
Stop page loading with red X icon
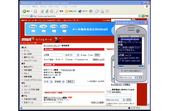tap(42, 11)
